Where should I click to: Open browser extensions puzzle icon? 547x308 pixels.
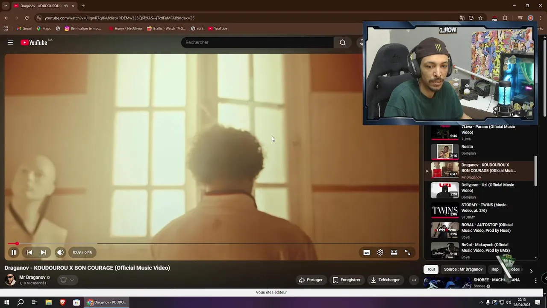click(505, 18)
